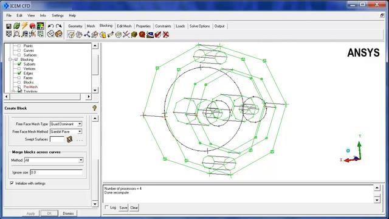
Task: Click the solid shaded display icon
Action: click(59, 34)
